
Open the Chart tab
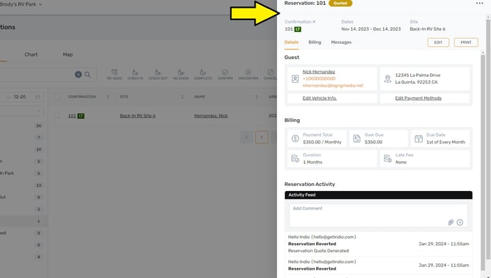[31, 54]
